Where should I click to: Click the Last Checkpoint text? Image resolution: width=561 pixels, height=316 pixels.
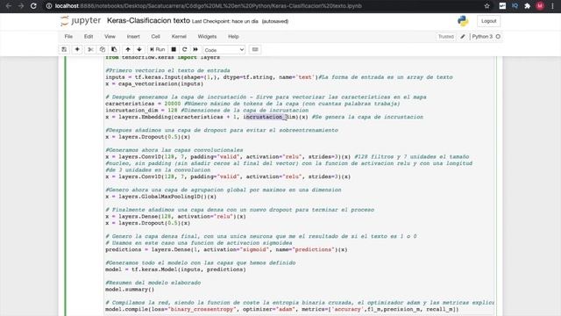224,21
